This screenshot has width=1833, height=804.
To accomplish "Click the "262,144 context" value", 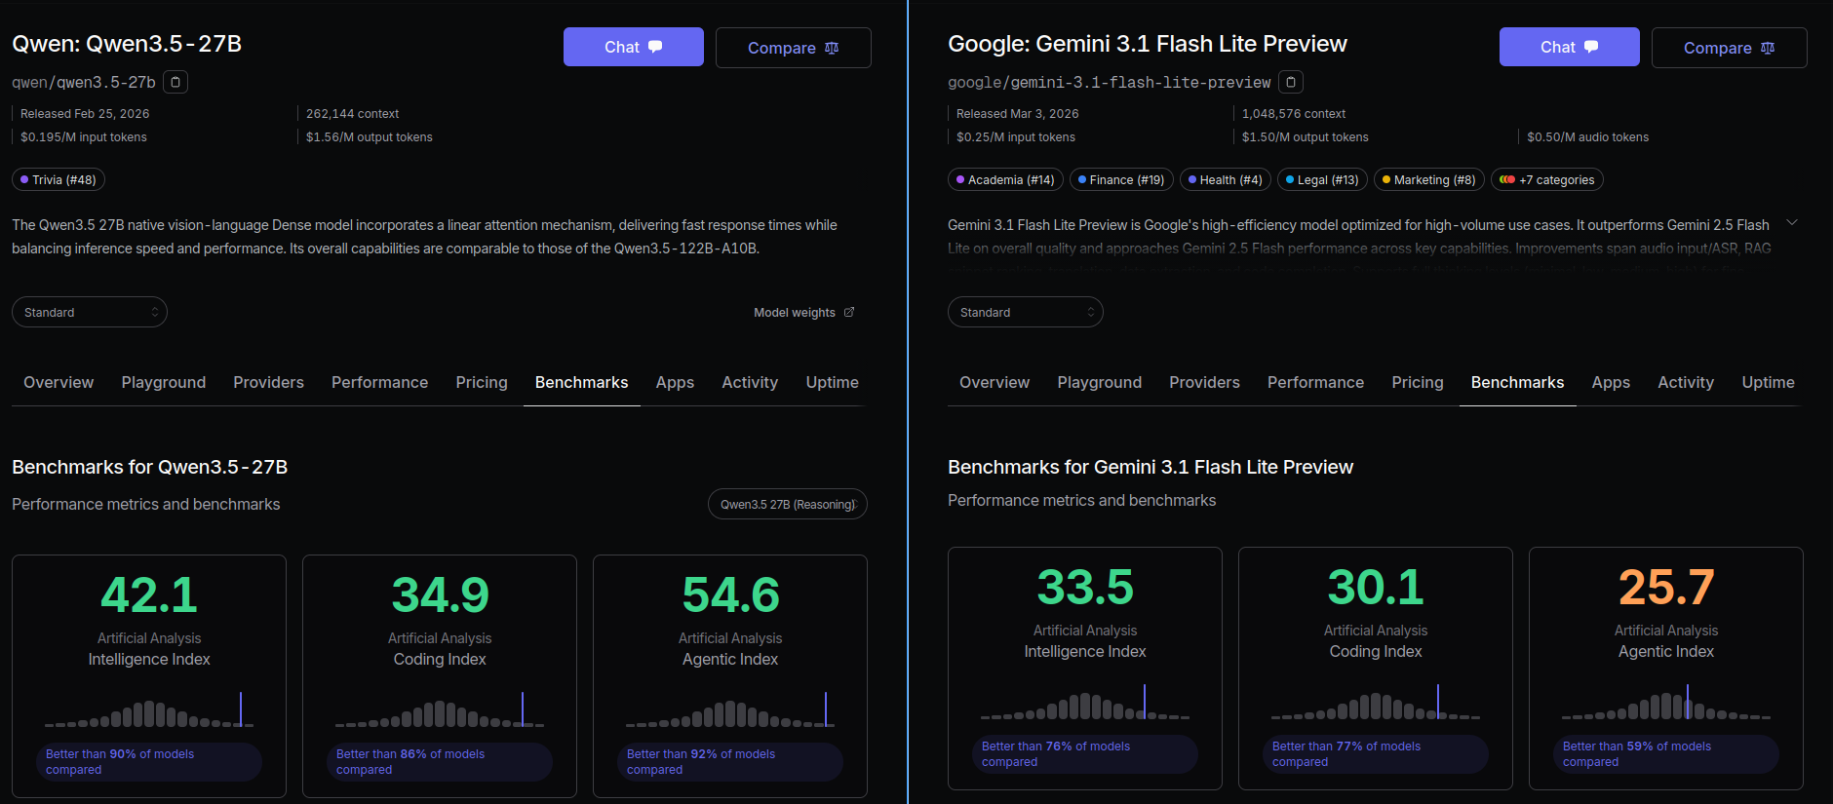I will pyautogui.click(x=352, y=114).
